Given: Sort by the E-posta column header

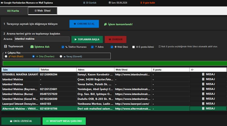Looking at the screenshot, I should point(171,70).
